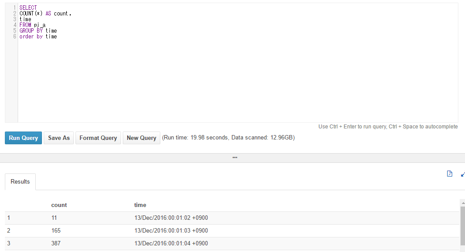
Task: Select time 13/Dec/2016:00:01:04 +0900
Action: point(171,243)
